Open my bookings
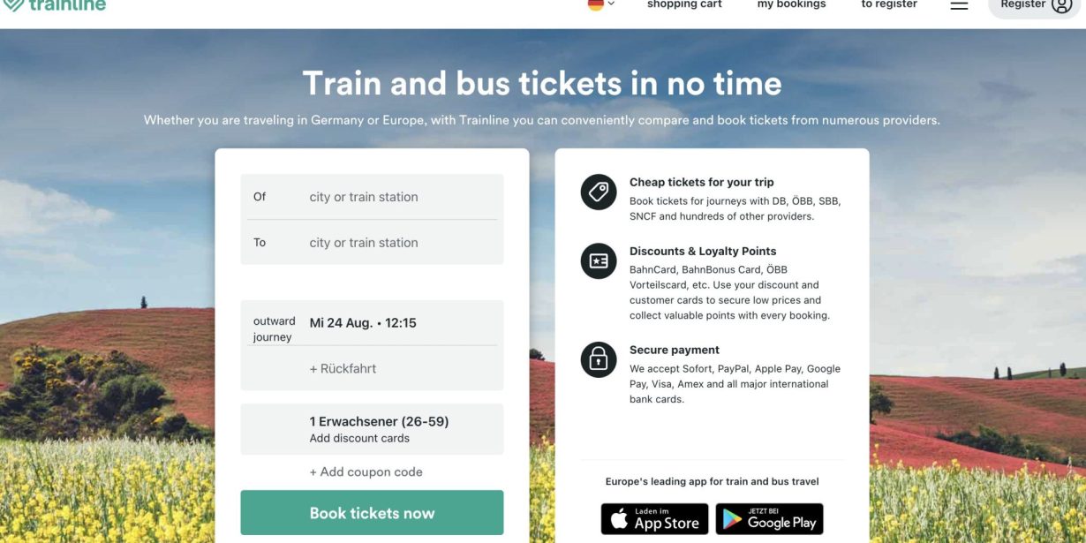Image resolution: width=1086 pixels, height=543 pixels. pos(791,4)
